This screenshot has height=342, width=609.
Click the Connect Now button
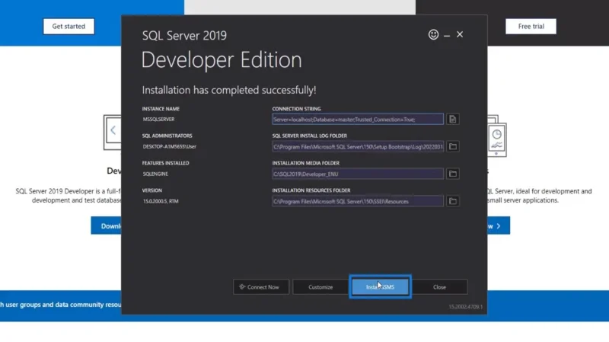click(261, 287)
